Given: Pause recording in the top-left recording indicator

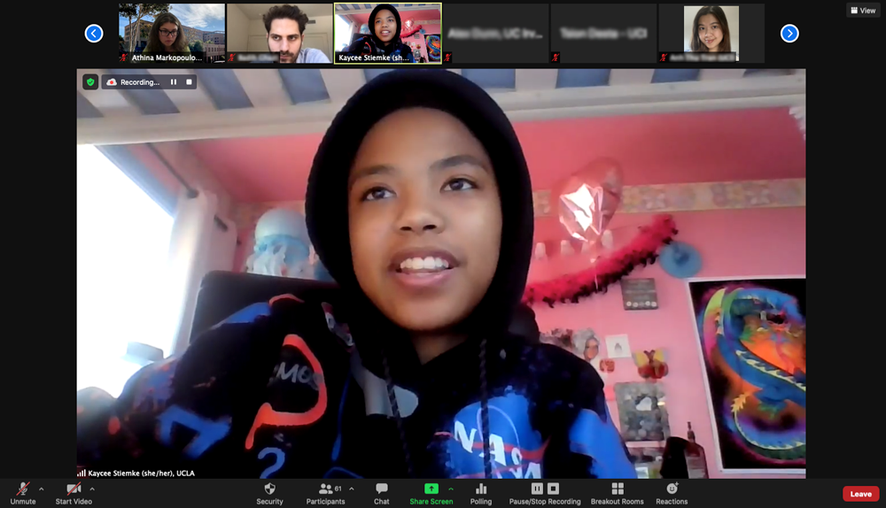Looking at the screenshot, I should tap(174, 82).
